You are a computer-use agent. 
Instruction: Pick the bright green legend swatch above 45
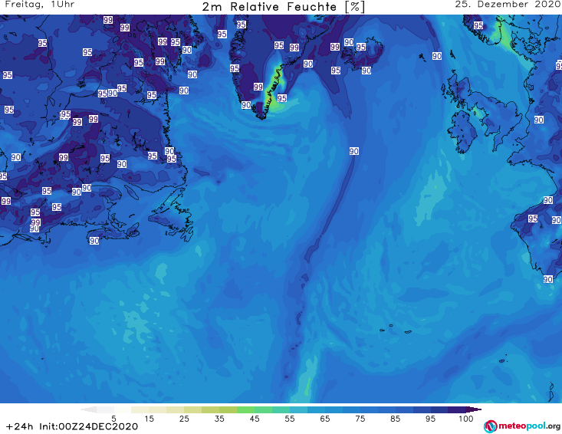(x=245, y=409)
